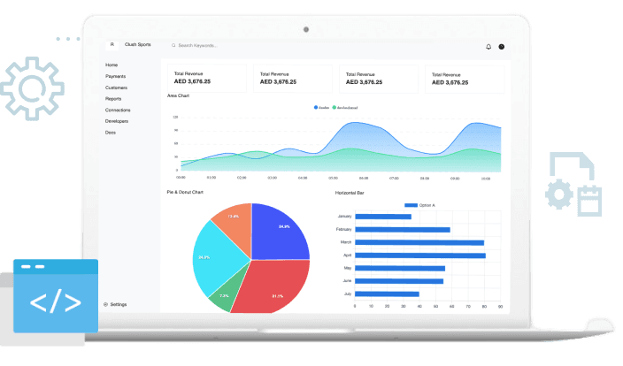This screenshot has width=623, height=366.
Task: Open the dark user avatar menu
Action: (x=502, y=47)
